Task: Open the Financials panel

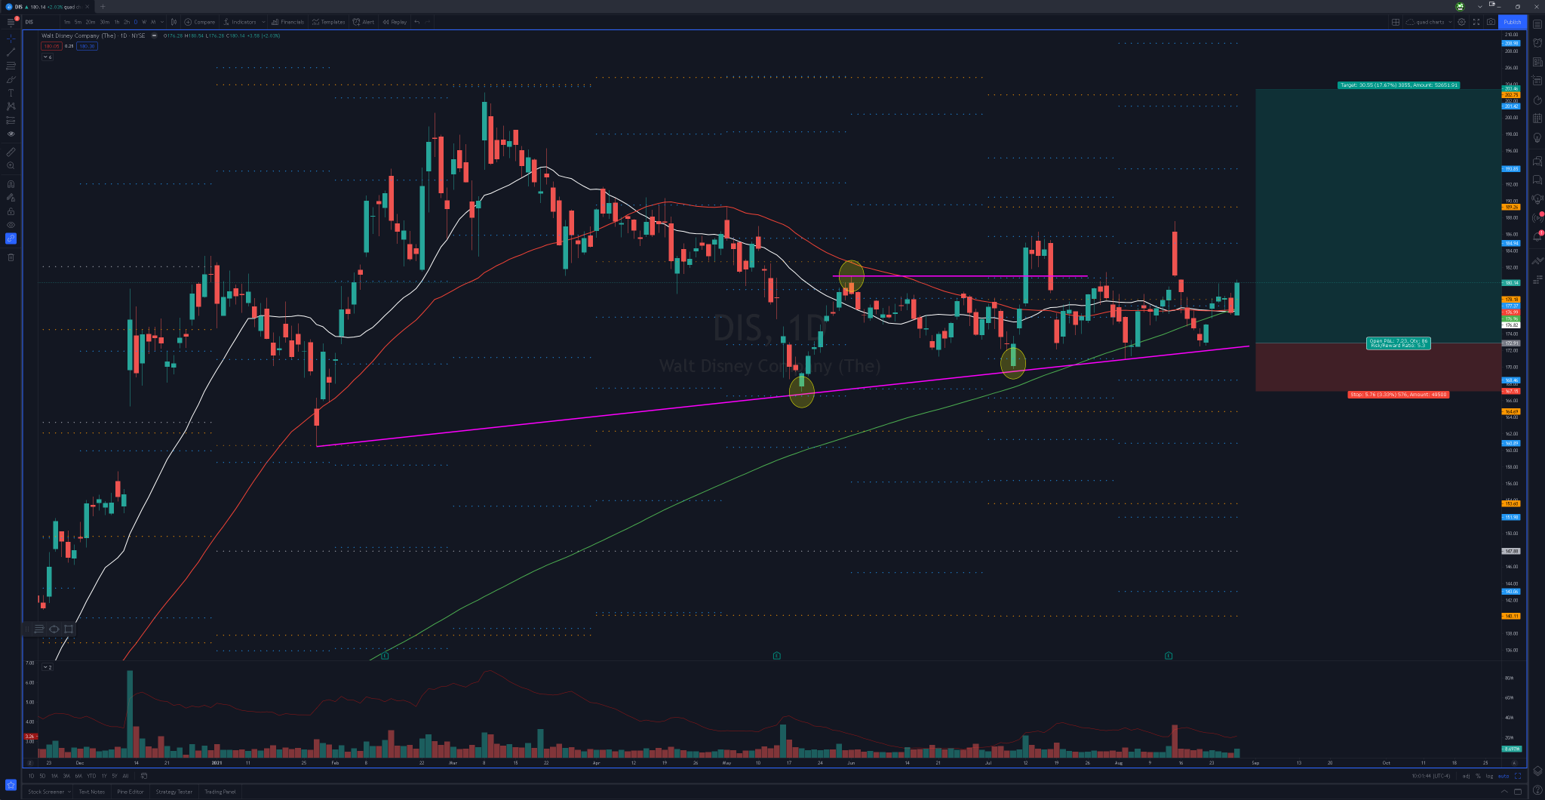Action: pyautogui.click(x=287, y=22)
